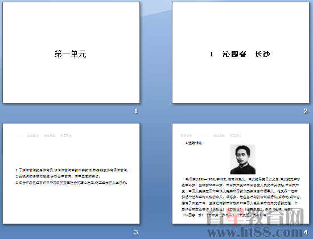Select slide 1 thumbnail titled 第一单元
Screen dimensions: 313x239
[x=71, y=52]
